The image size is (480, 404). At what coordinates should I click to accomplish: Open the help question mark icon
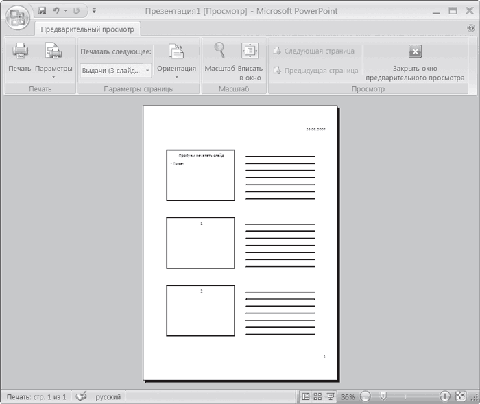pyautogui.click(x=471, y=28)
